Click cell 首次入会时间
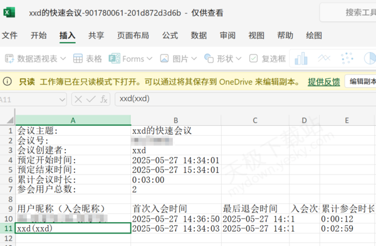Viewport: 376px width, 246px height. tap(176, 209)
